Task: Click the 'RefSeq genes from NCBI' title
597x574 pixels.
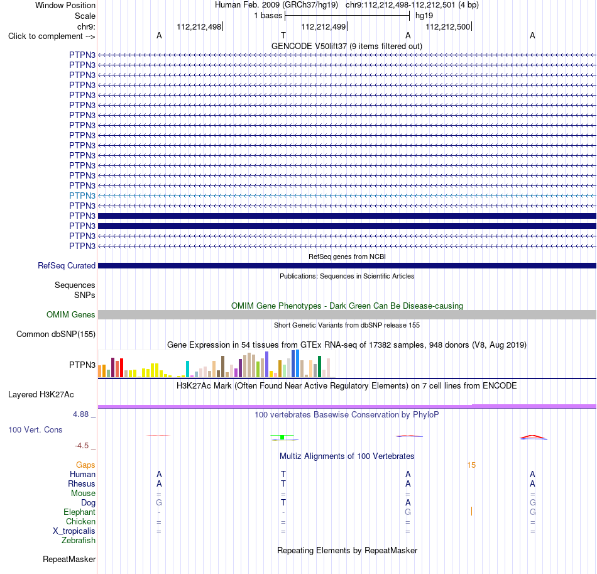Action: click(x=347, y=257)
